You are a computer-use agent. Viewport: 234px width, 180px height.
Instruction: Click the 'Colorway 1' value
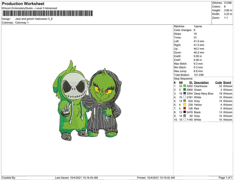[22, 23]
